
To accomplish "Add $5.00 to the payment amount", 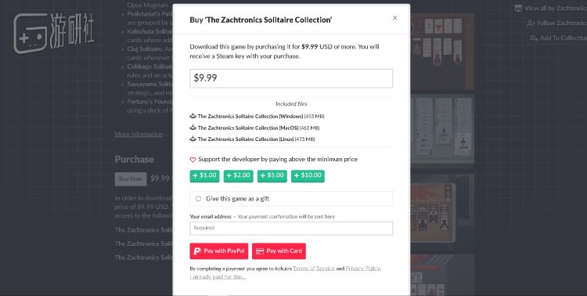I will pos(272,175).
